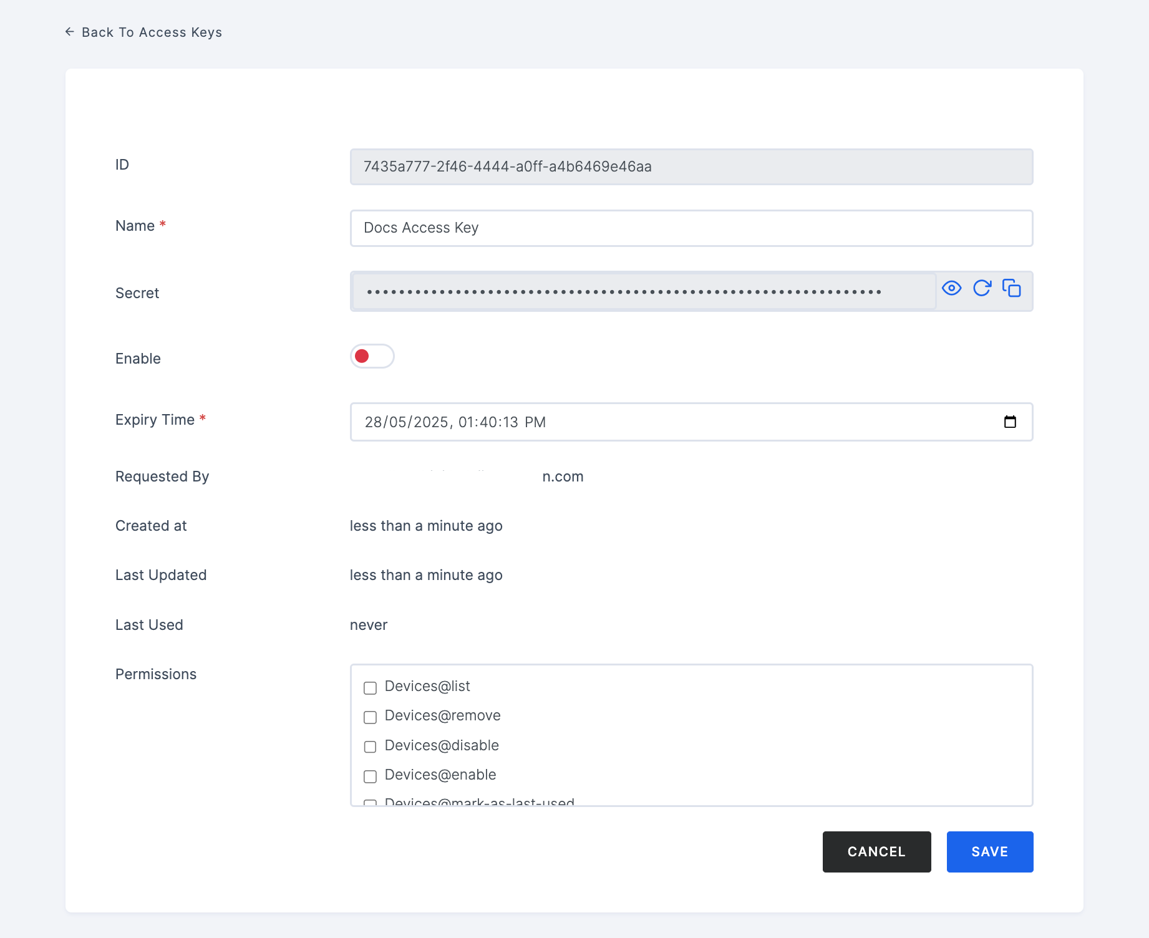Check the Devices@disable permission

click(370, 747)
